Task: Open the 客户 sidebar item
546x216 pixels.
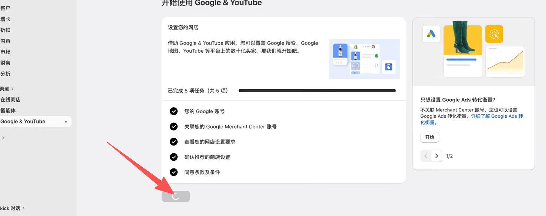Action: (x=6, y=8)
